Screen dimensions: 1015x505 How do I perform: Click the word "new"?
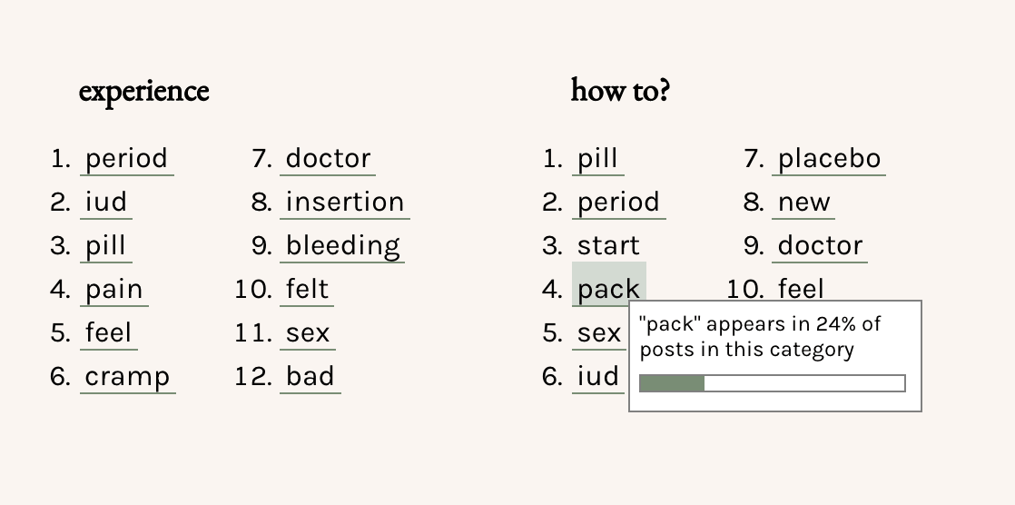803,203
